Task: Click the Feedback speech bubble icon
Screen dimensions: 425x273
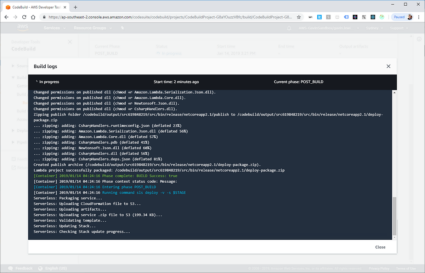Action: pyautogui.click(x=11, y=268)
